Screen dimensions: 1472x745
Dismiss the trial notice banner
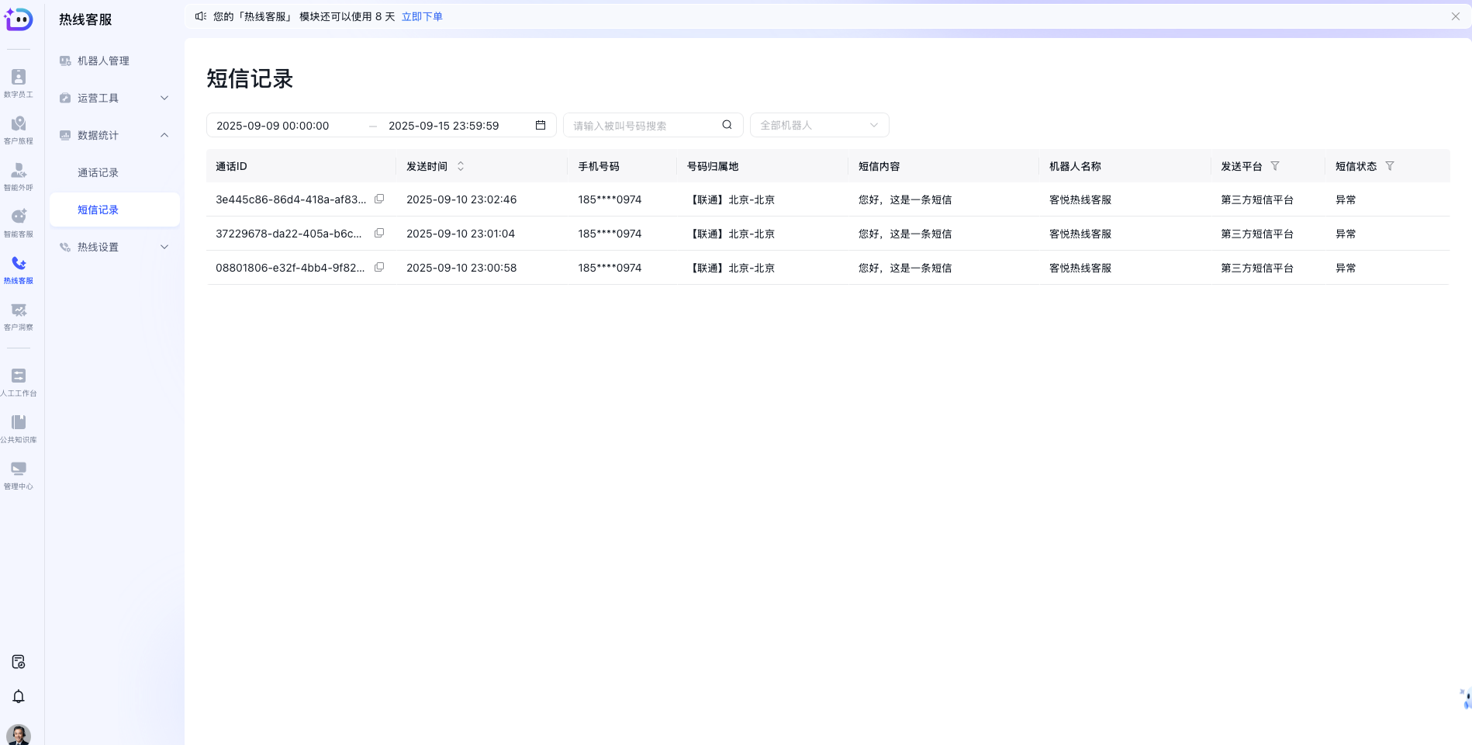coord(1456,16)
